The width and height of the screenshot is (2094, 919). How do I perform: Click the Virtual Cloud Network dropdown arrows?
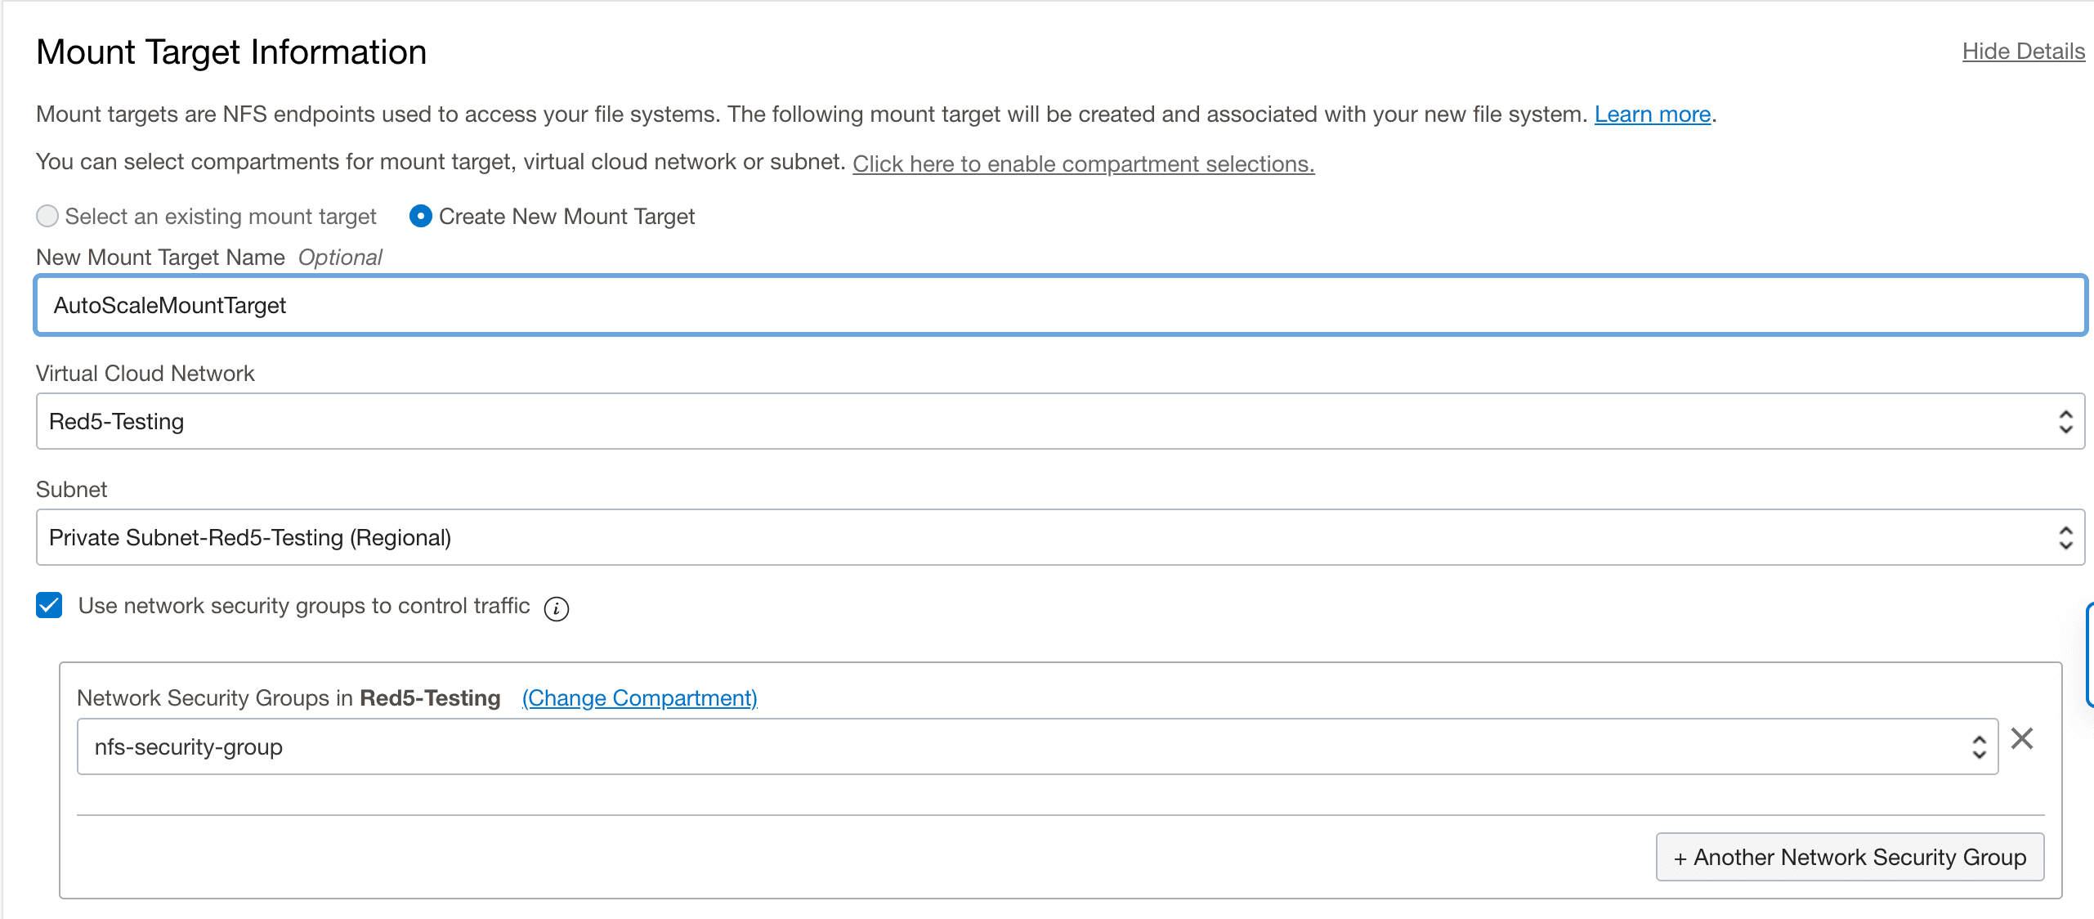point(2065,422)
